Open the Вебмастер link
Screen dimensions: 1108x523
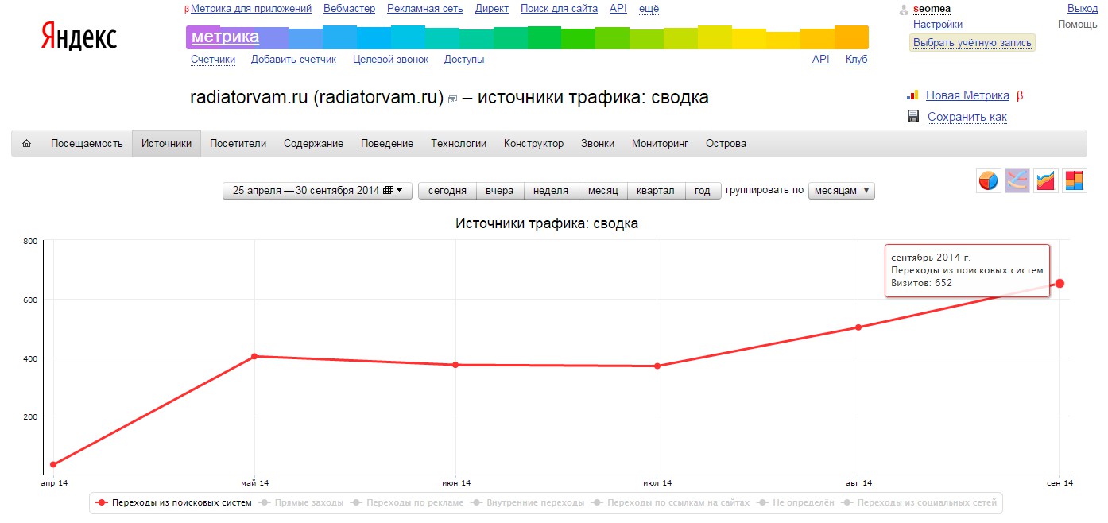click(x=350, y=9)
